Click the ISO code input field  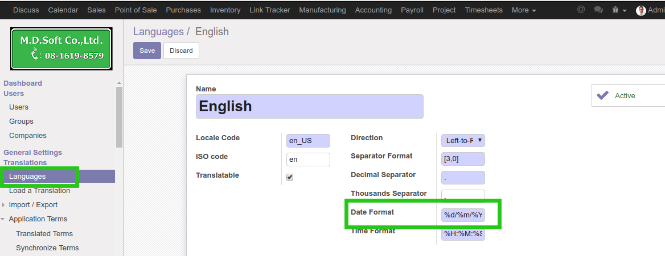[x=308, y=160]
